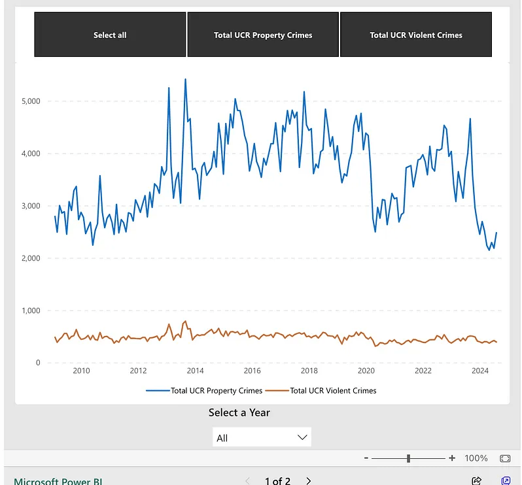Open the Microsoft Power BI link
This screenshot has height=485, width=522.
coord(58,481)
